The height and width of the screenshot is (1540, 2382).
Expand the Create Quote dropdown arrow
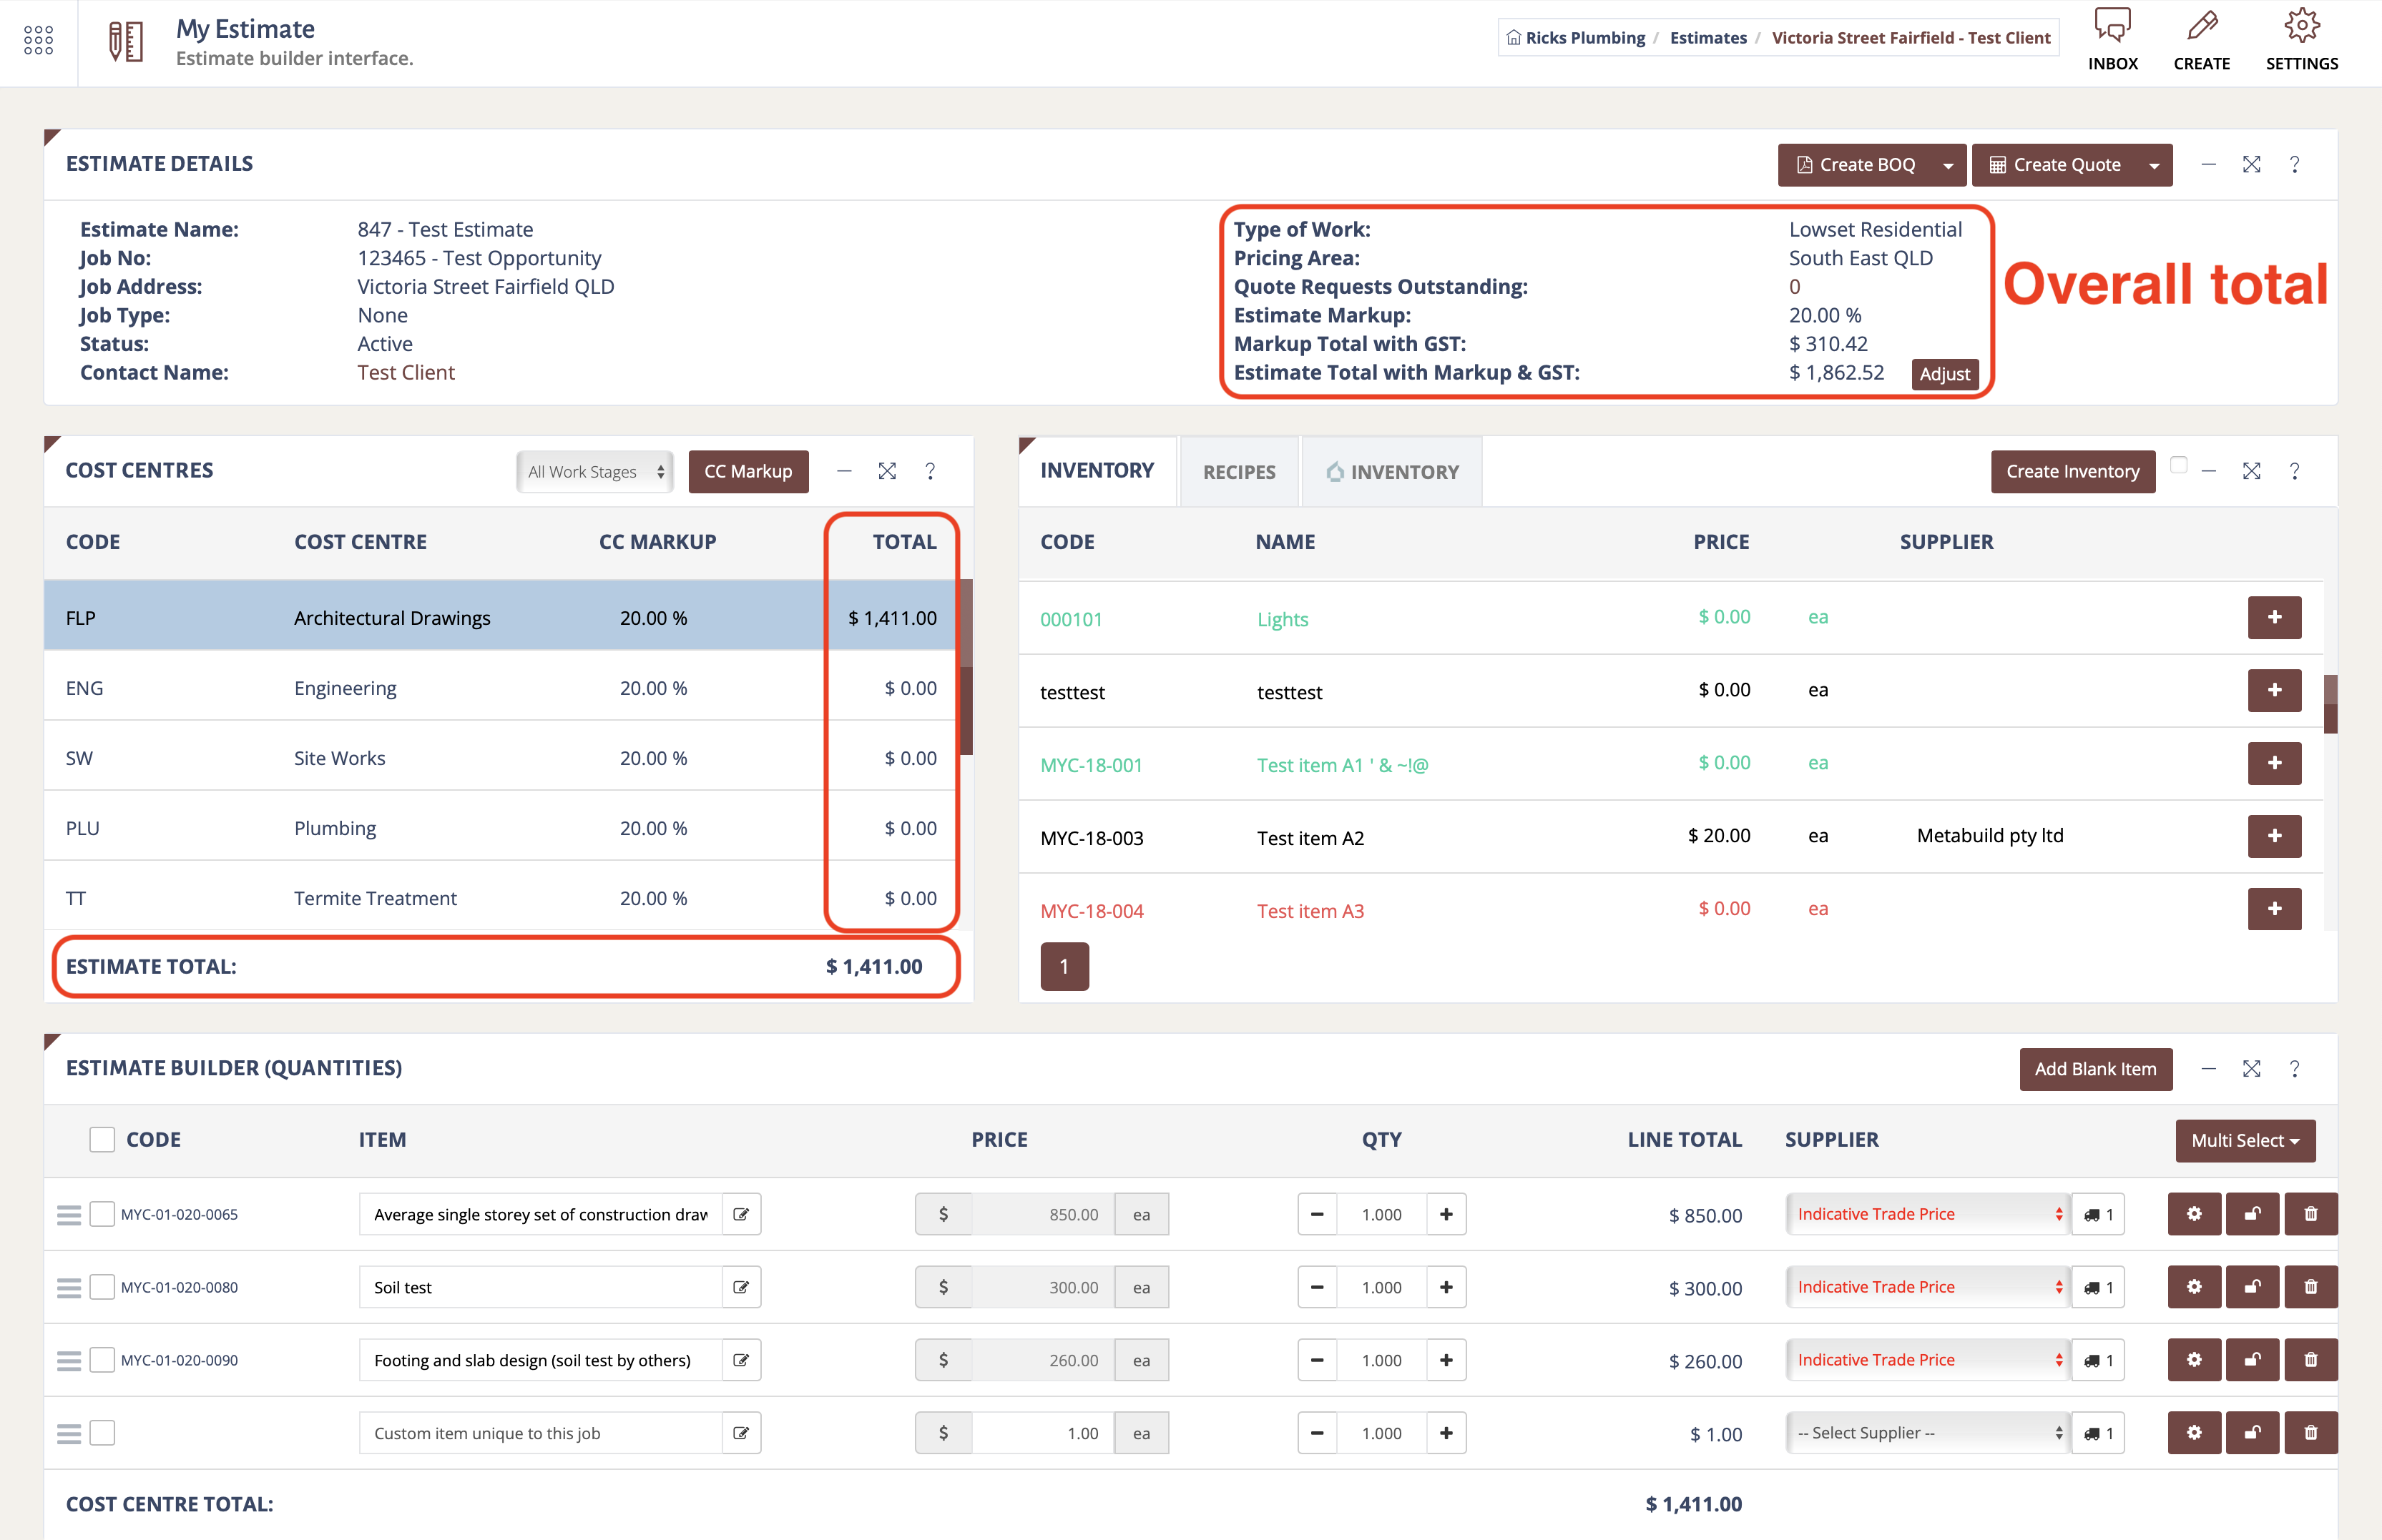click(2154, 165)
